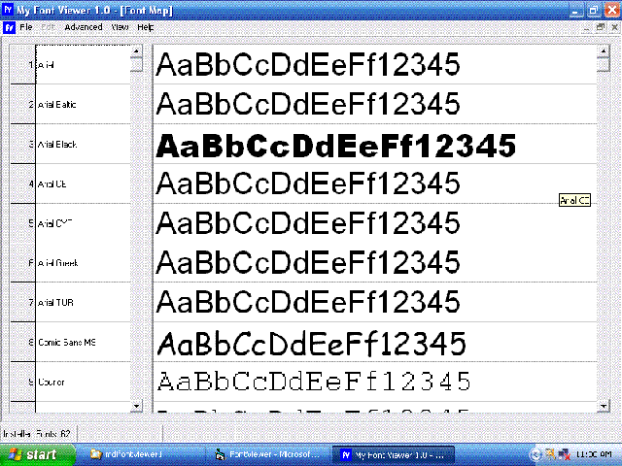This screenshot has height=466, width=622.
Task: Click the bold Arial Black sample text
Action: (x=336, y=146)
